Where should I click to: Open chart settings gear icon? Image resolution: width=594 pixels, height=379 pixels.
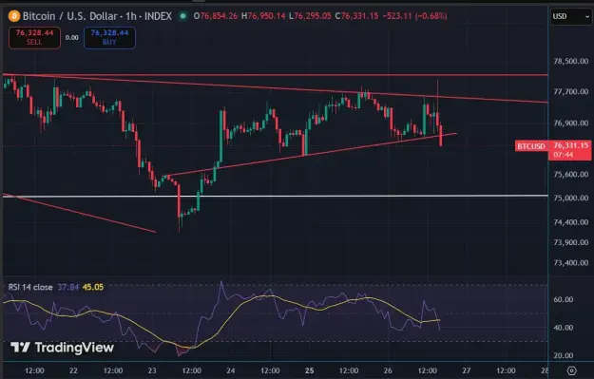point(571,370)
